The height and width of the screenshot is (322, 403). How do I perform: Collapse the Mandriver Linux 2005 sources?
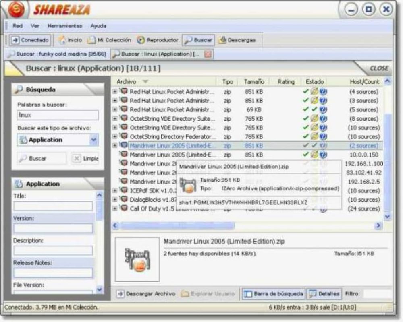(115, 146)
